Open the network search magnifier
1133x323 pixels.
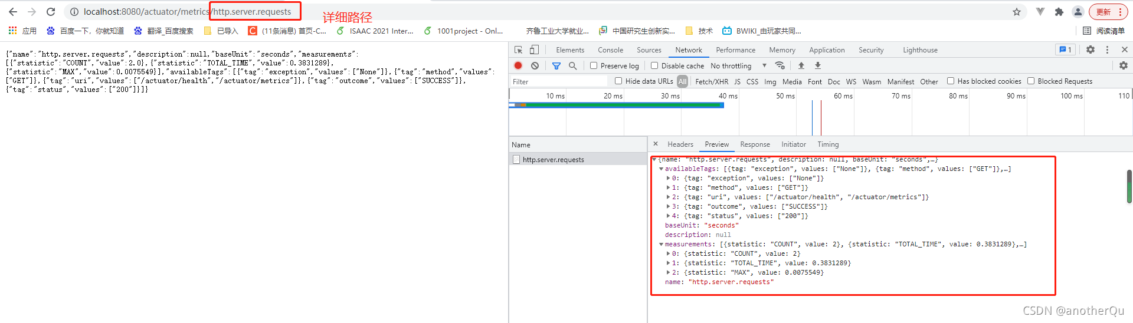(x=572, y=66)
